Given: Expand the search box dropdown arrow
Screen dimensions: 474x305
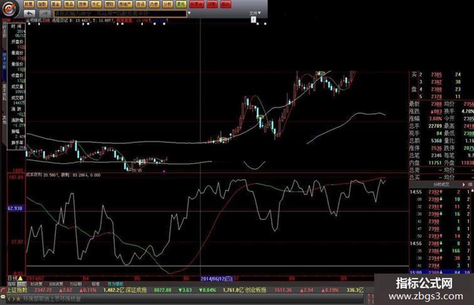Looking at the screenshot, I should coord(189,14).
